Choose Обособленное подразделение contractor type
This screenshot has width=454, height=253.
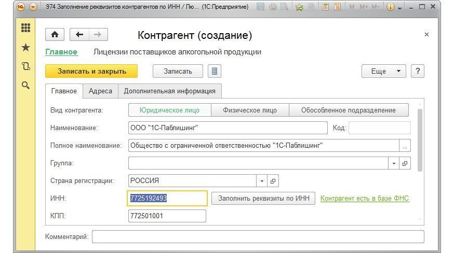coord(348,110)
